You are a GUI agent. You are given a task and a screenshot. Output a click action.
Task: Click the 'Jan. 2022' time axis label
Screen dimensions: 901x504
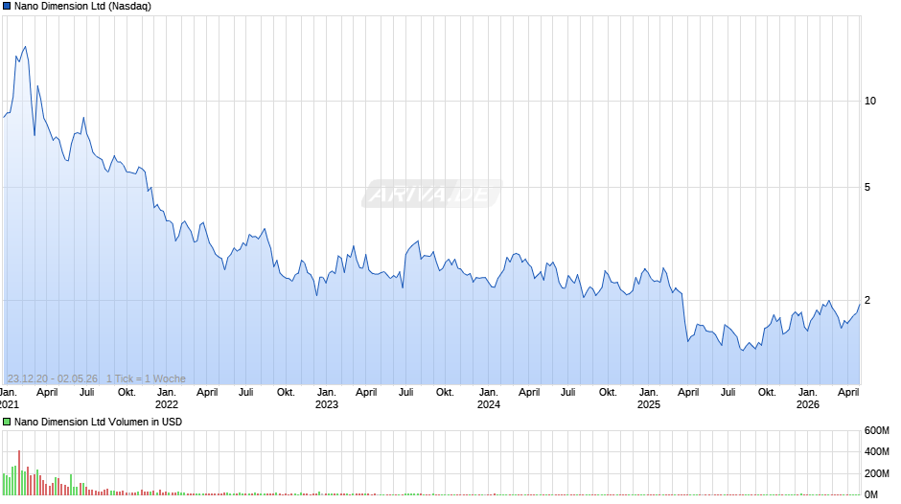coord(167,399)
